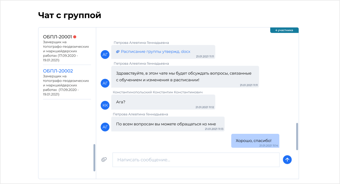This screenshot has height=184, width=340.
Task: Click the АГ avatar beside the docx attachment
Action: (x=105, y=54)
